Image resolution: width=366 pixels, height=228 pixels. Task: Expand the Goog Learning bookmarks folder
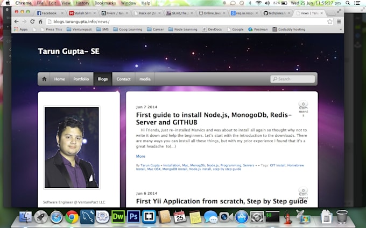[128, 30]
